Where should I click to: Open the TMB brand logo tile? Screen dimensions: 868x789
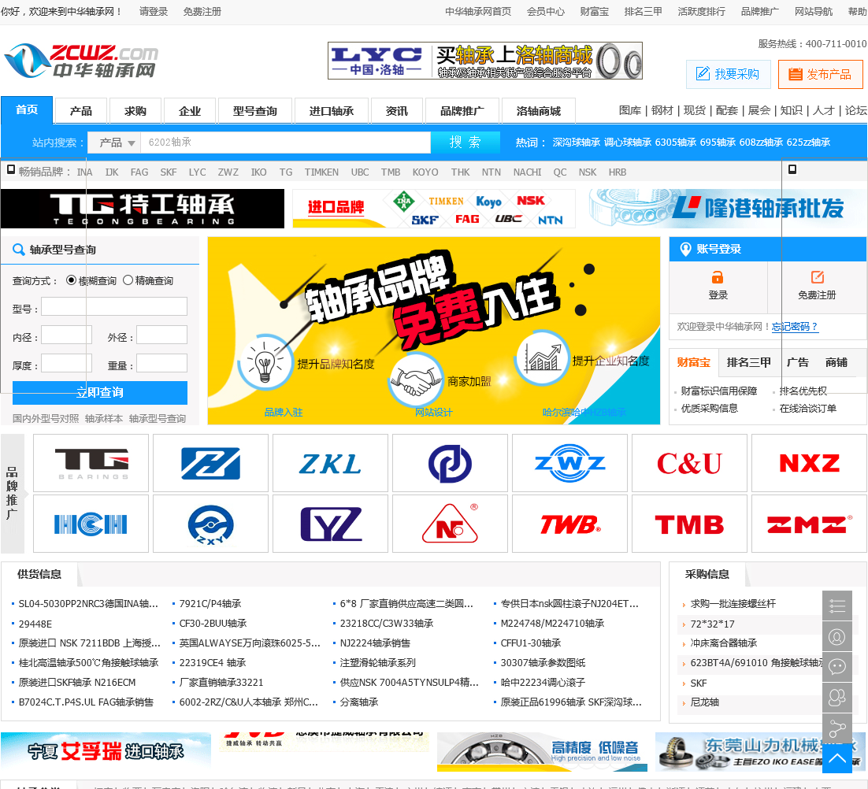click(x=689, y=524)
